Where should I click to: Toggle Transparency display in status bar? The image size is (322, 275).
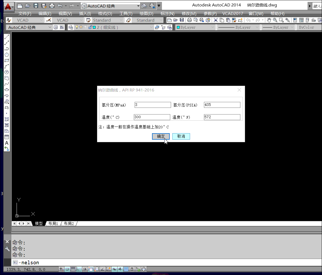click(126, 269)
